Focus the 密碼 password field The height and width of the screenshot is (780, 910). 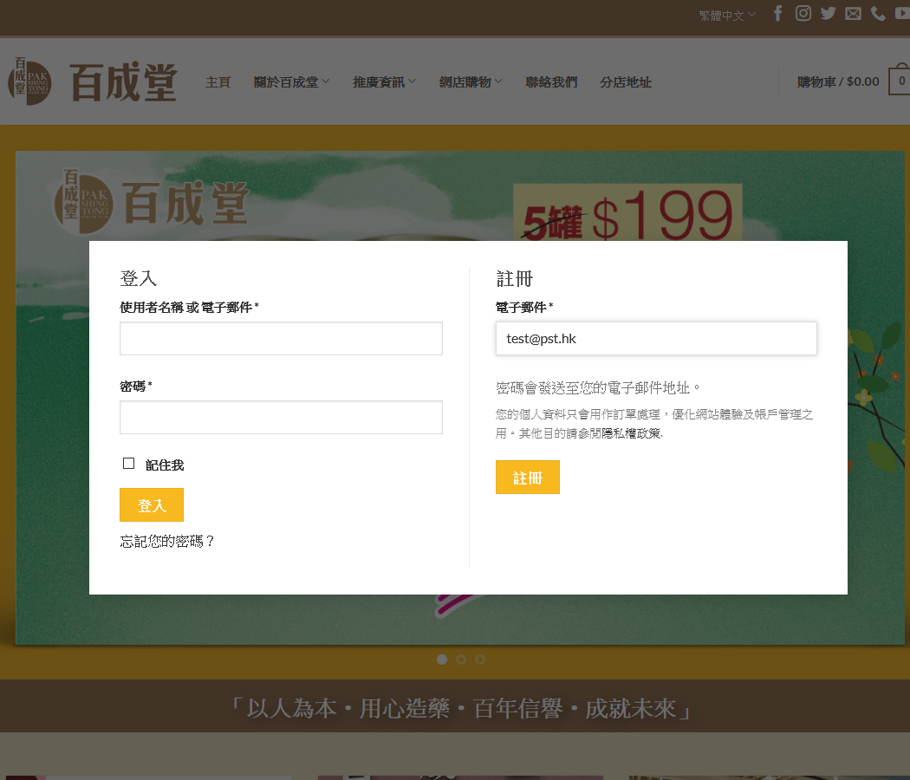[x=281, y=417]
